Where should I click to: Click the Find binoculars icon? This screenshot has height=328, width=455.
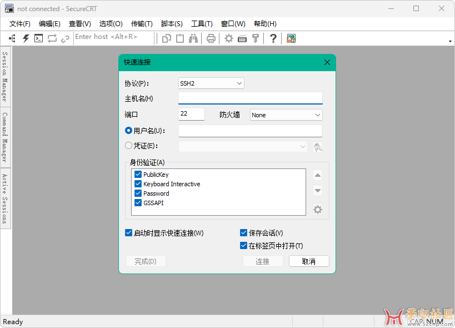coord(193,38)
